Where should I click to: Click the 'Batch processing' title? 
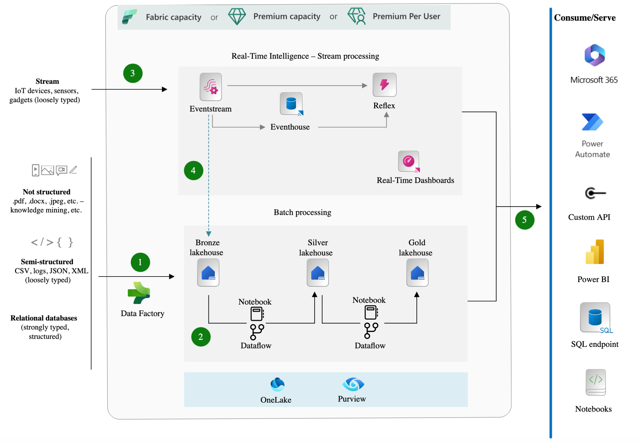302,212
